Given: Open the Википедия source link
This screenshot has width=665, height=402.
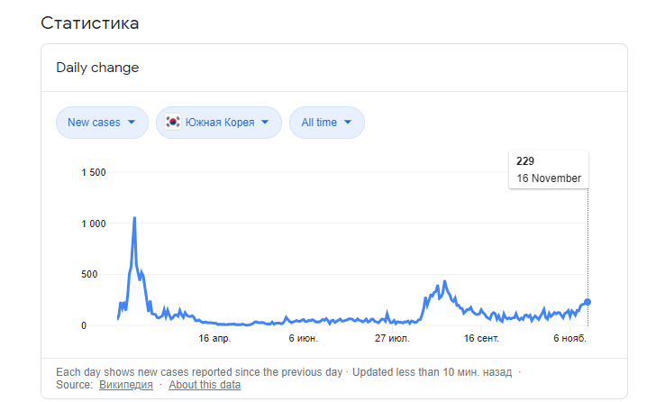Looking at the screenshot, I should pos(125,385).
